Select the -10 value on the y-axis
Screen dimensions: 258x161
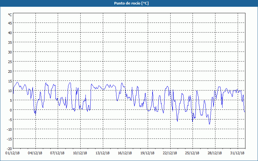point(9,129)
